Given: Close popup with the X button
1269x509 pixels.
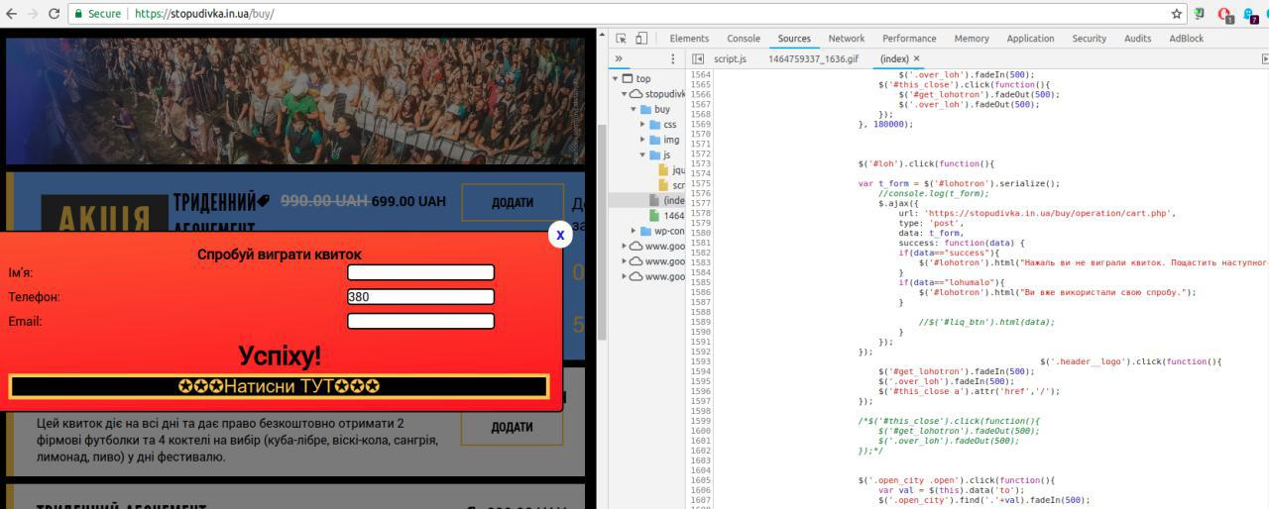Looking at the screenshot, I should [x=560, y=235].
